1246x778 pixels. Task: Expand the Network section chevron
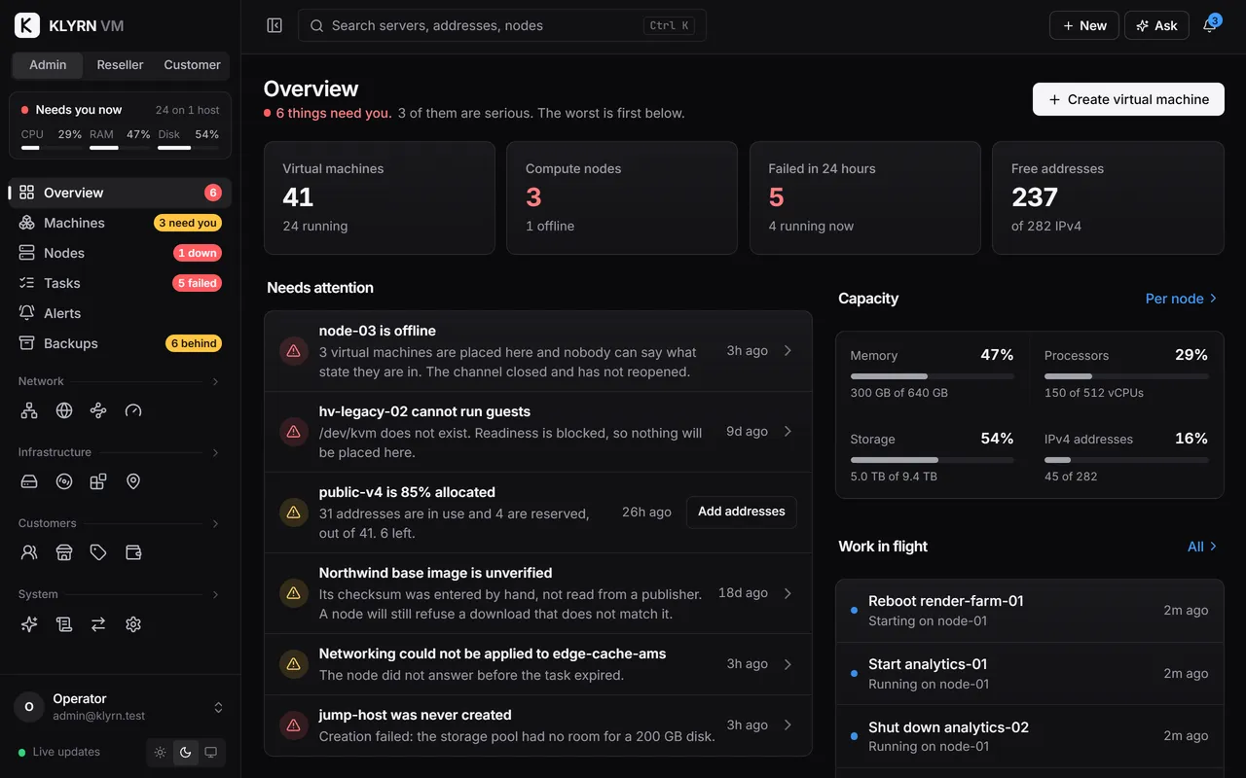click(216, 382)
